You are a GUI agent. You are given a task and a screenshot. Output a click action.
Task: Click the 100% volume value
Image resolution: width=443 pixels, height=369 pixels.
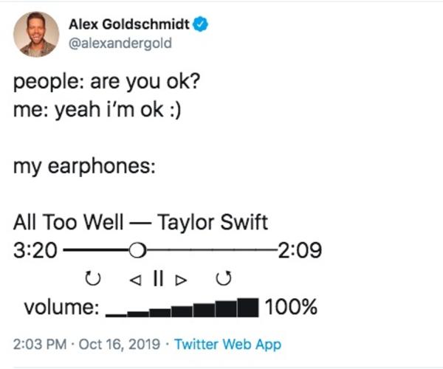click(291, 307)
